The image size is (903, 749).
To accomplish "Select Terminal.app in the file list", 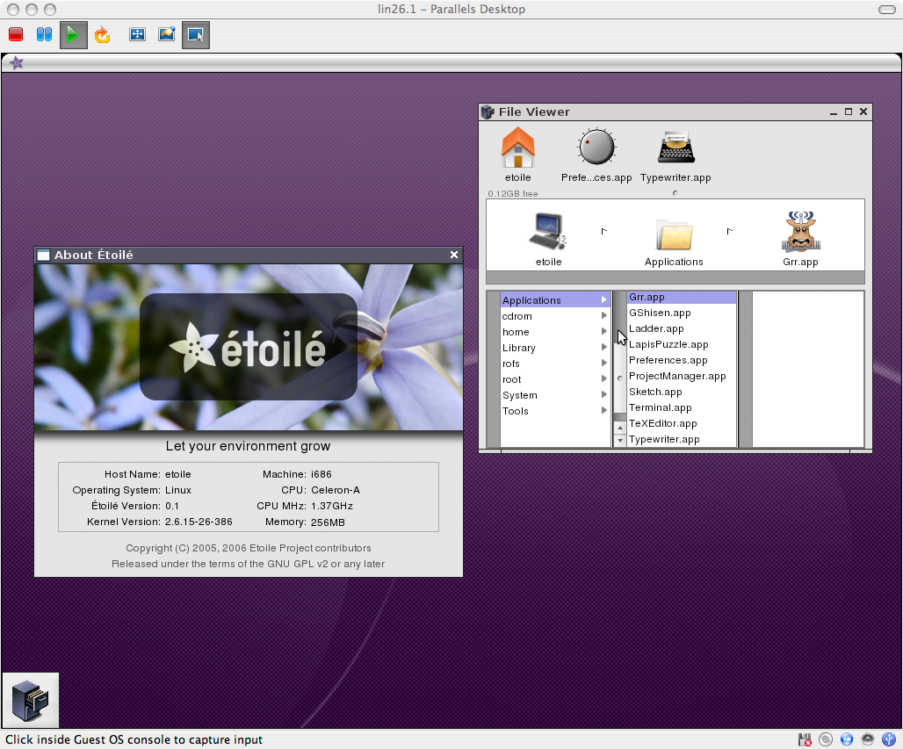I will [660, 407].
